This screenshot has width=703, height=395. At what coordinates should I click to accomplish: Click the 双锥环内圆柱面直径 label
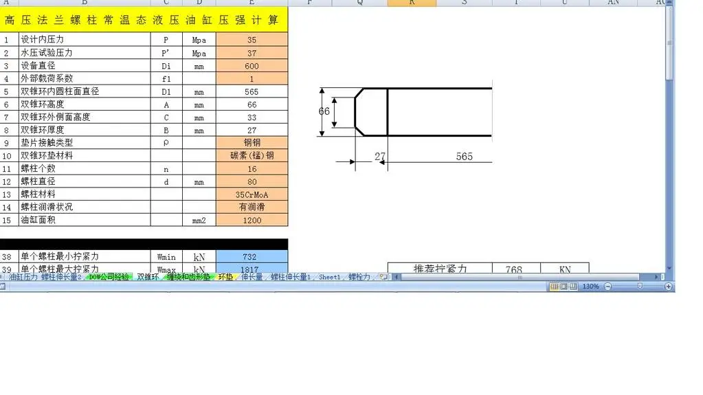[60, 91]
